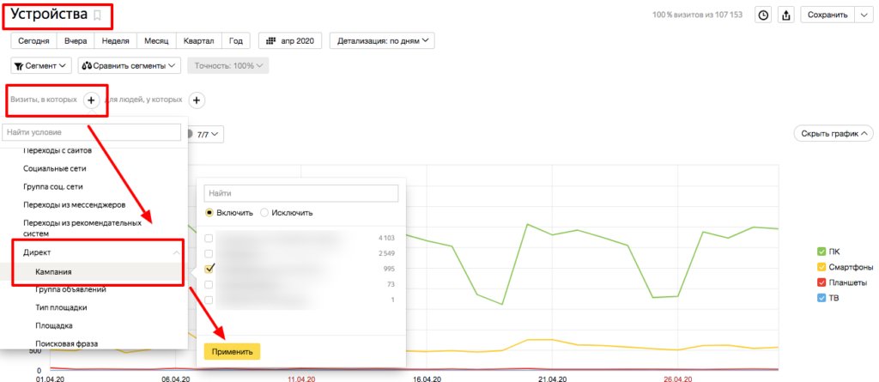
Task: Select the Квартал period
Action: (x=199, y=41)
